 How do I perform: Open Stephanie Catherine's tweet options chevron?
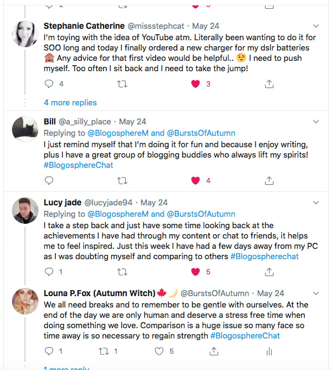point(317,26)
